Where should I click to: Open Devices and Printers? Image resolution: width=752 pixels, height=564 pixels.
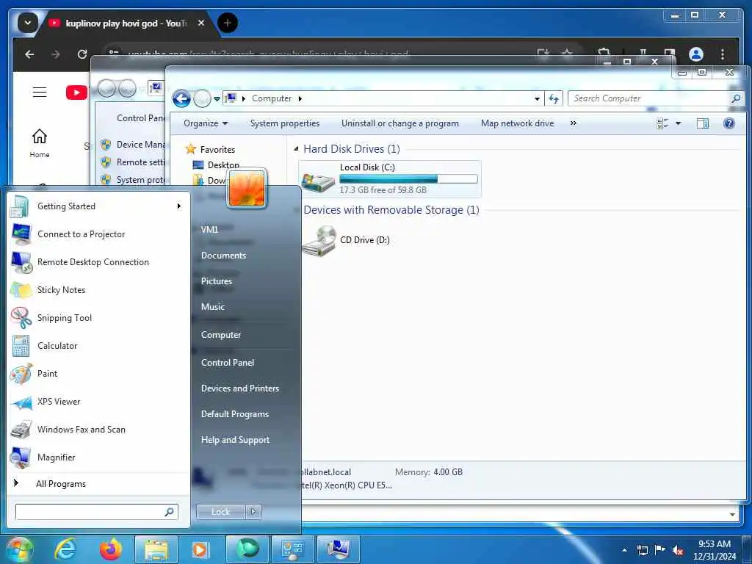(x=240, y=388)
